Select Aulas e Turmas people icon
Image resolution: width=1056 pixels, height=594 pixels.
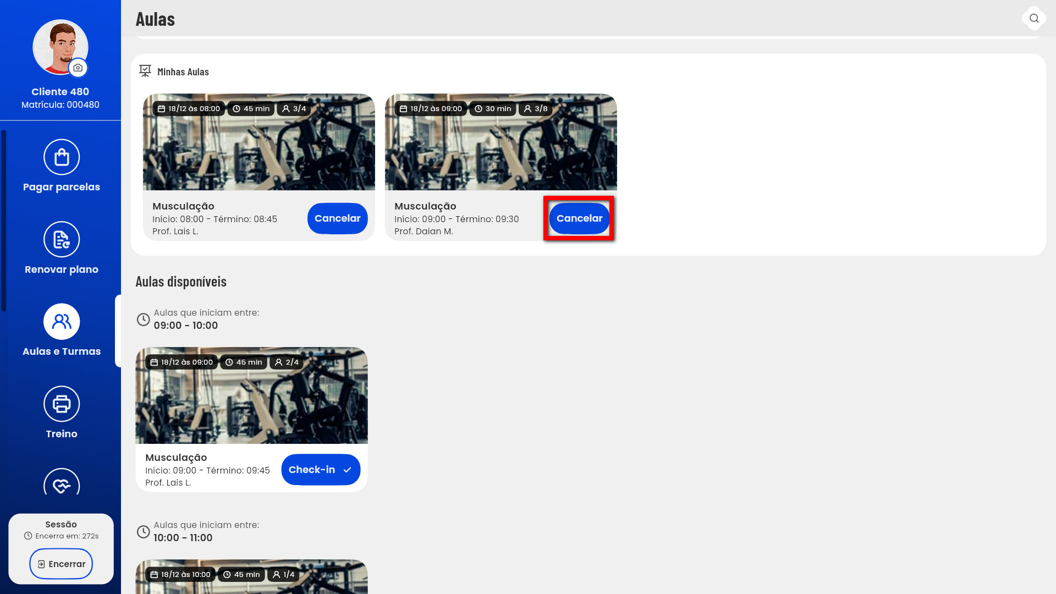point(62,322)
